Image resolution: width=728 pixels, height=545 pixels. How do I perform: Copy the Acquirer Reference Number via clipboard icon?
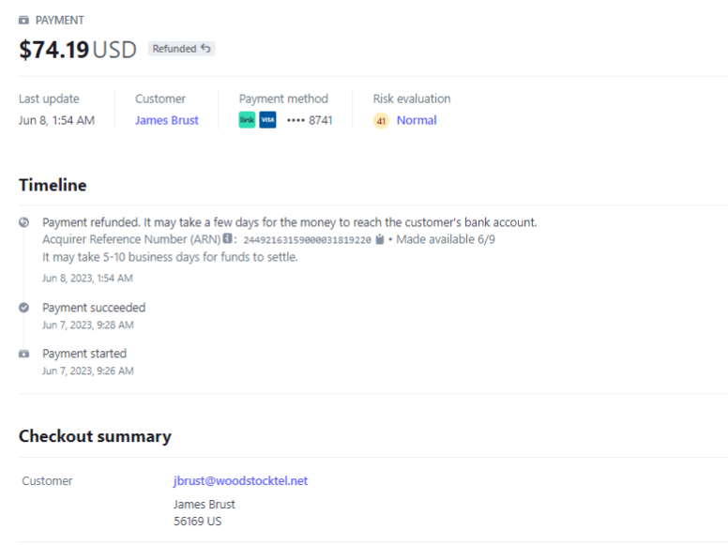coord(380,239)
